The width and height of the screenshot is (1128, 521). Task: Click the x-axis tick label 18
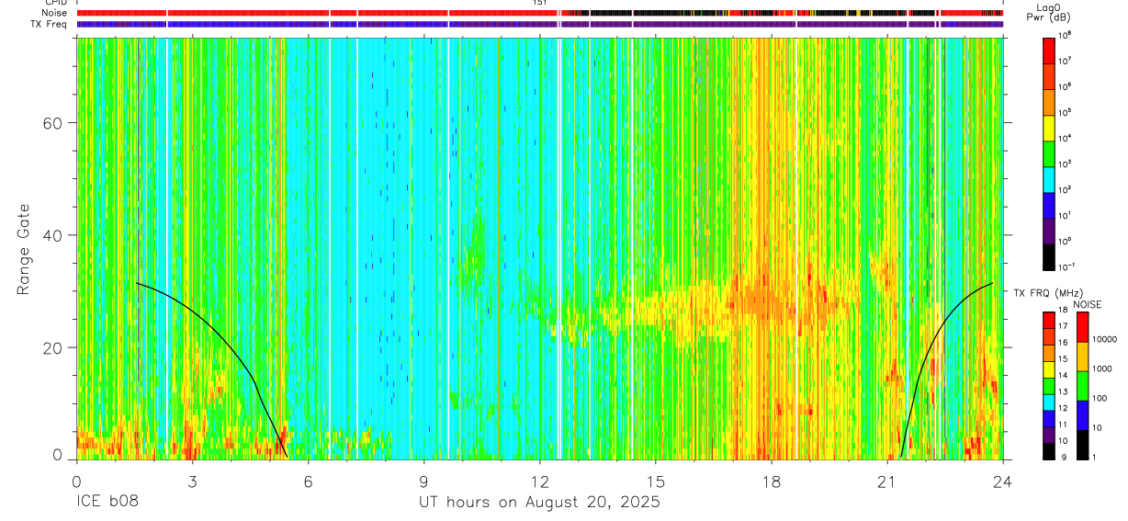771,481
